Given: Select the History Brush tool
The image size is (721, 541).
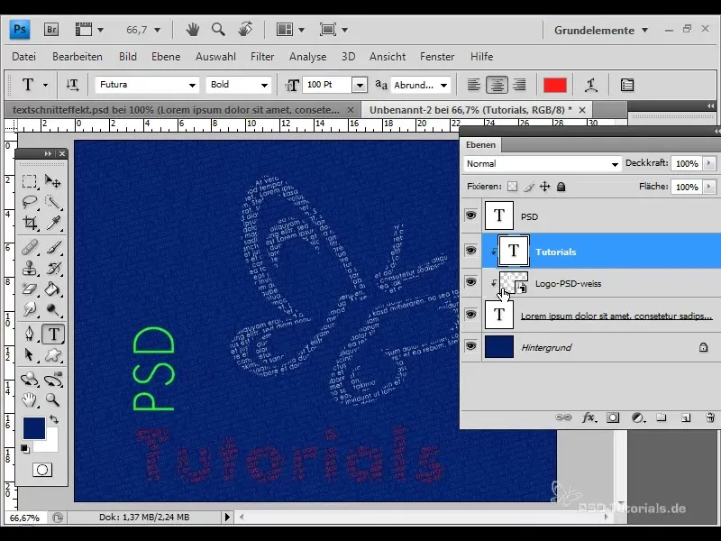Looking at the screenshot, I should [53, 268].
